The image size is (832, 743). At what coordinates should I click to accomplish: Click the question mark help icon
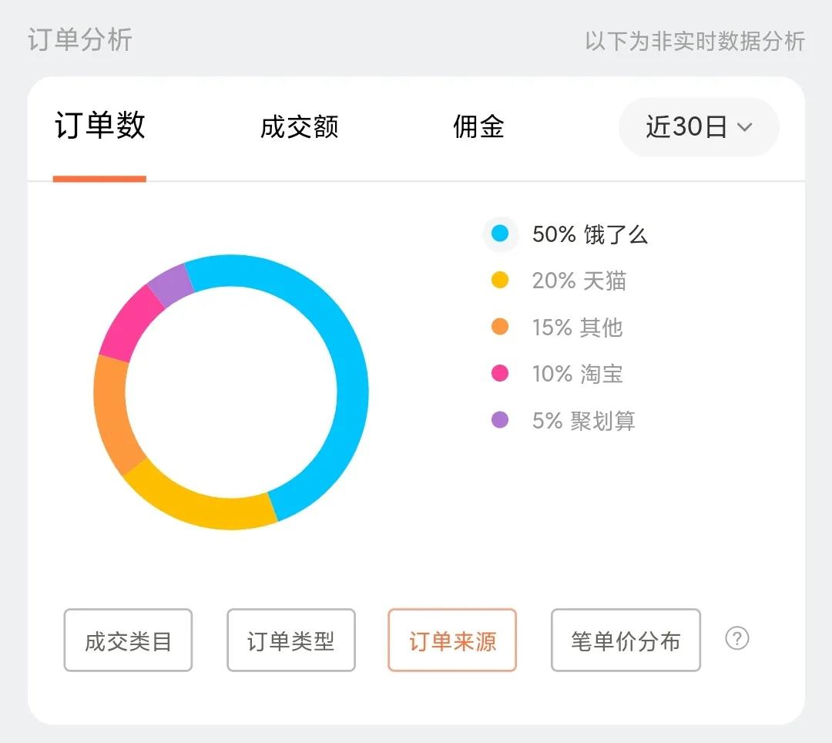737,638
